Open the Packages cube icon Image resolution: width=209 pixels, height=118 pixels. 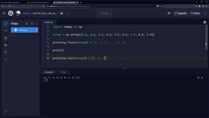point(6,38)
